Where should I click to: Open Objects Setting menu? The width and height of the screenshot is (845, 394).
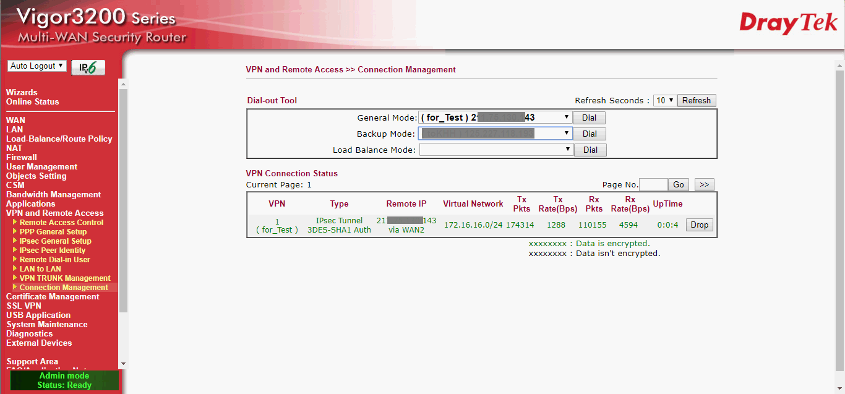tap(36, 176)
